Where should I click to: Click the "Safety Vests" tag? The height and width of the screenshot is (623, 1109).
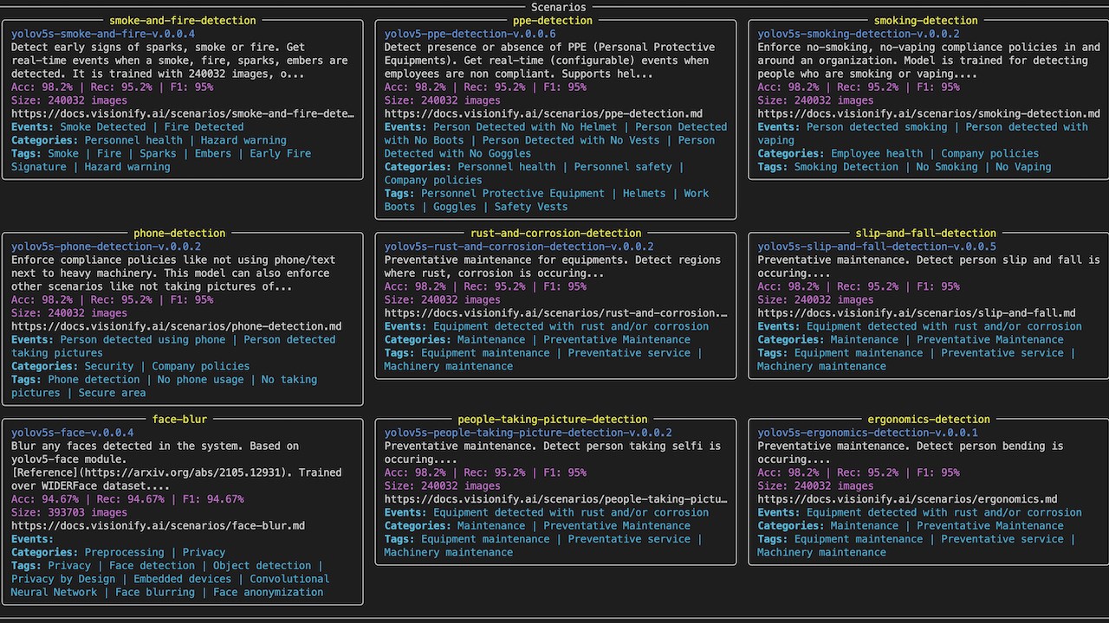click(531, 207)
